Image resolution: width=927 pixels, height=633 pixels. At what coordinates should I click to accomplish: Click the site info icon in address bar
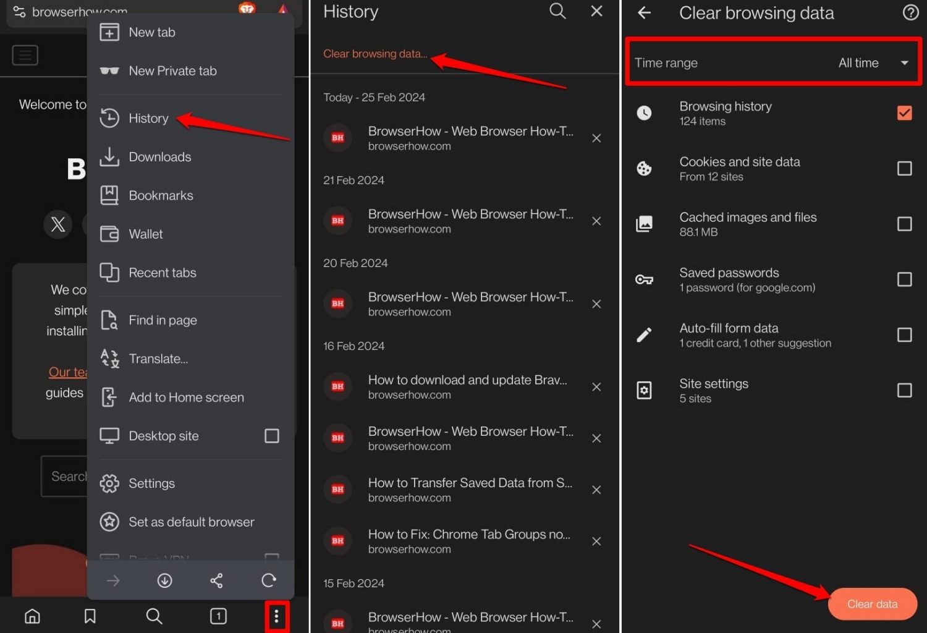(19, 12)
